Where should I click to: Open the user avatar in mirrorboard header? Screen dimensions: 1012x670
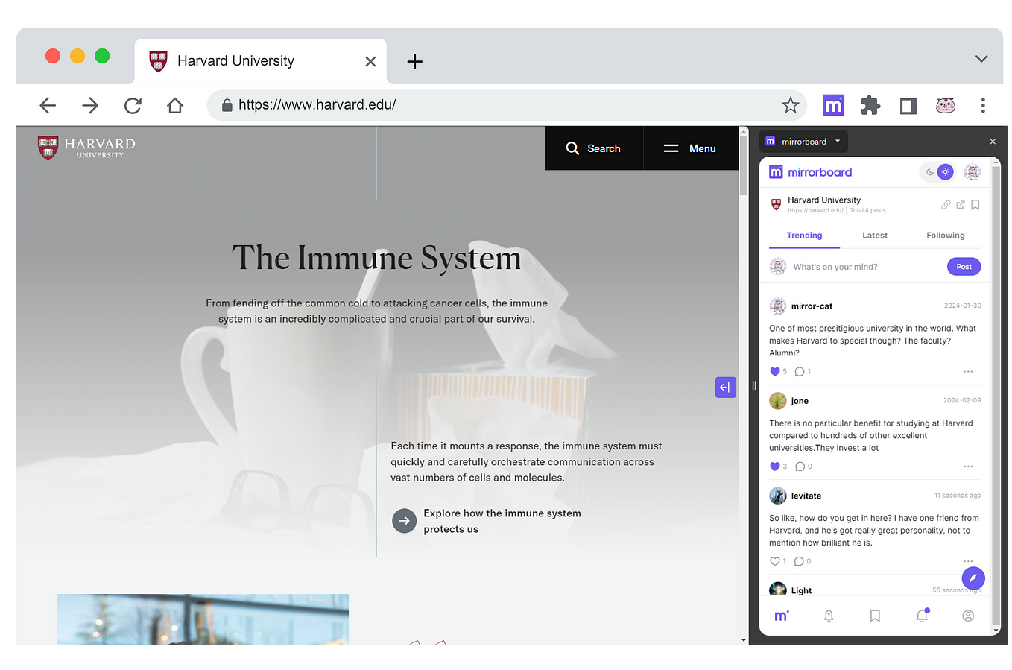click(972, 172)
